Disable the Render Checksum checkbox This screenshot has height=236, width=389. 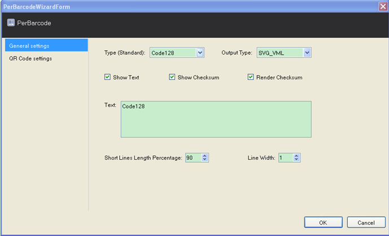click(x=251, y=77)
